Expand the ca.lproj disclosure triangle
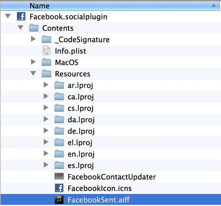221x206 pixels. [46, 96]
